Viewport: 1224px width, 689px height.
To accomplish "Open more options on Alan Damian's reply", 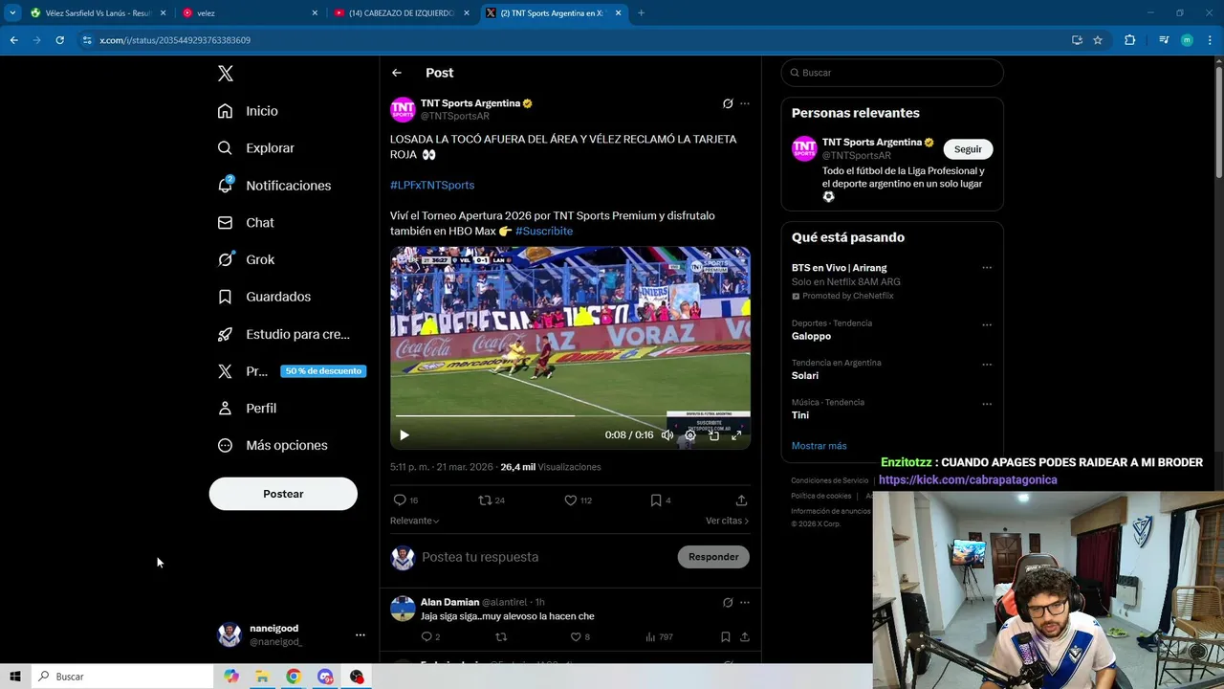I will pyautogui.click(x=745, y=603).
